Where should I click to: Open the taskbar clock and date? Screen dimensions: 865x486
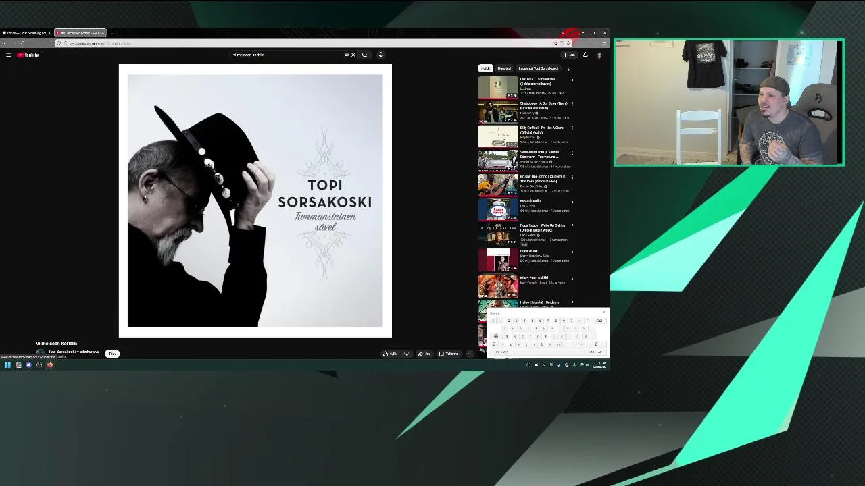pos(599,365)
